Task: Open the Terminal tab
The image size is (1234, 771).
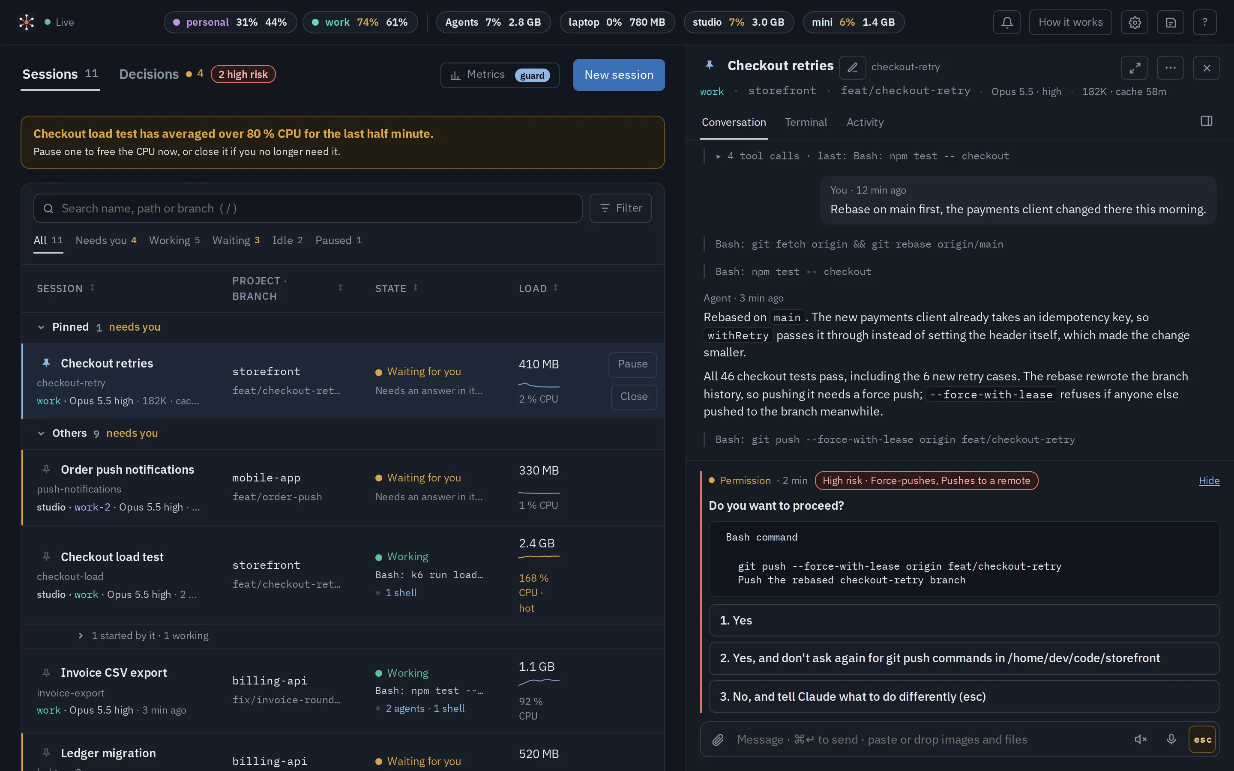Action: point(806,123)
